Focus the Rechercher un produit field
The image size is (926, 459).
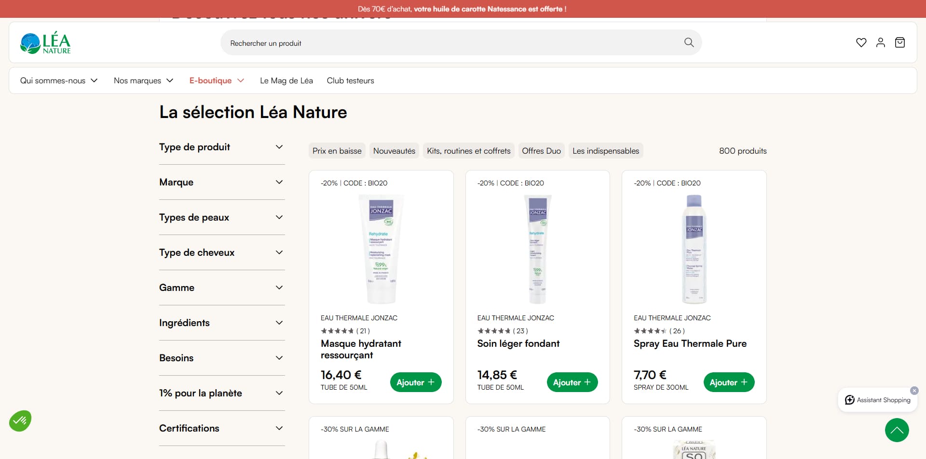(x=453, y=43)
